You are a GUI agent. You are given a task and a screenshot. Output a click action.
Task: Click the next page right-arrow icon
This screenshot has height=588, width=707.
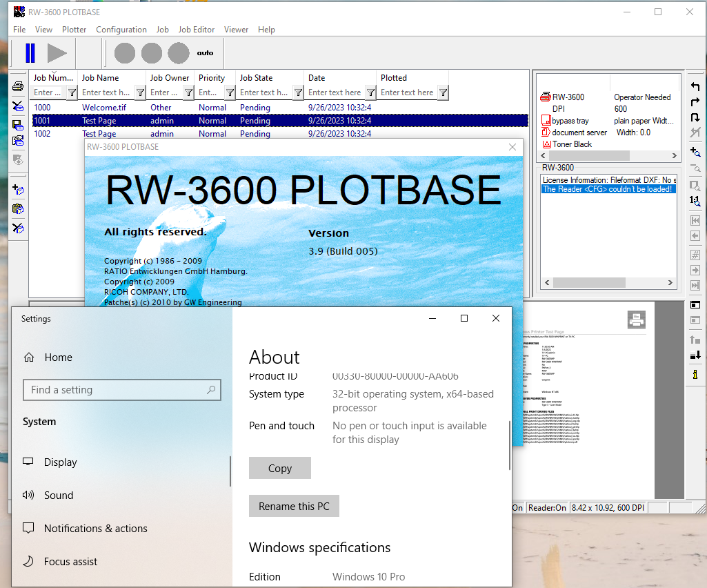tap(695, 271)
